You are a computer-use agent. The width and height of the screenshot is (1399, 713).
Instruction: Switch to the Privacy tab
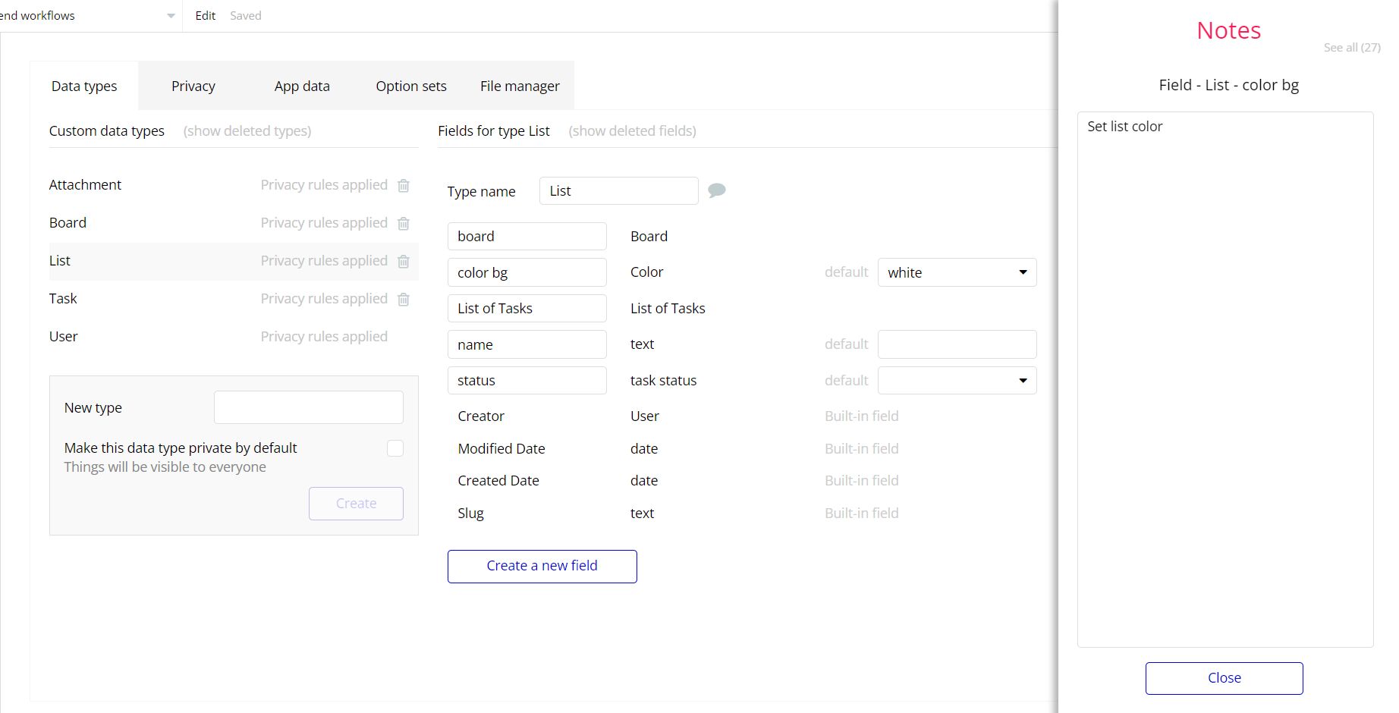[x=193, y=86]
